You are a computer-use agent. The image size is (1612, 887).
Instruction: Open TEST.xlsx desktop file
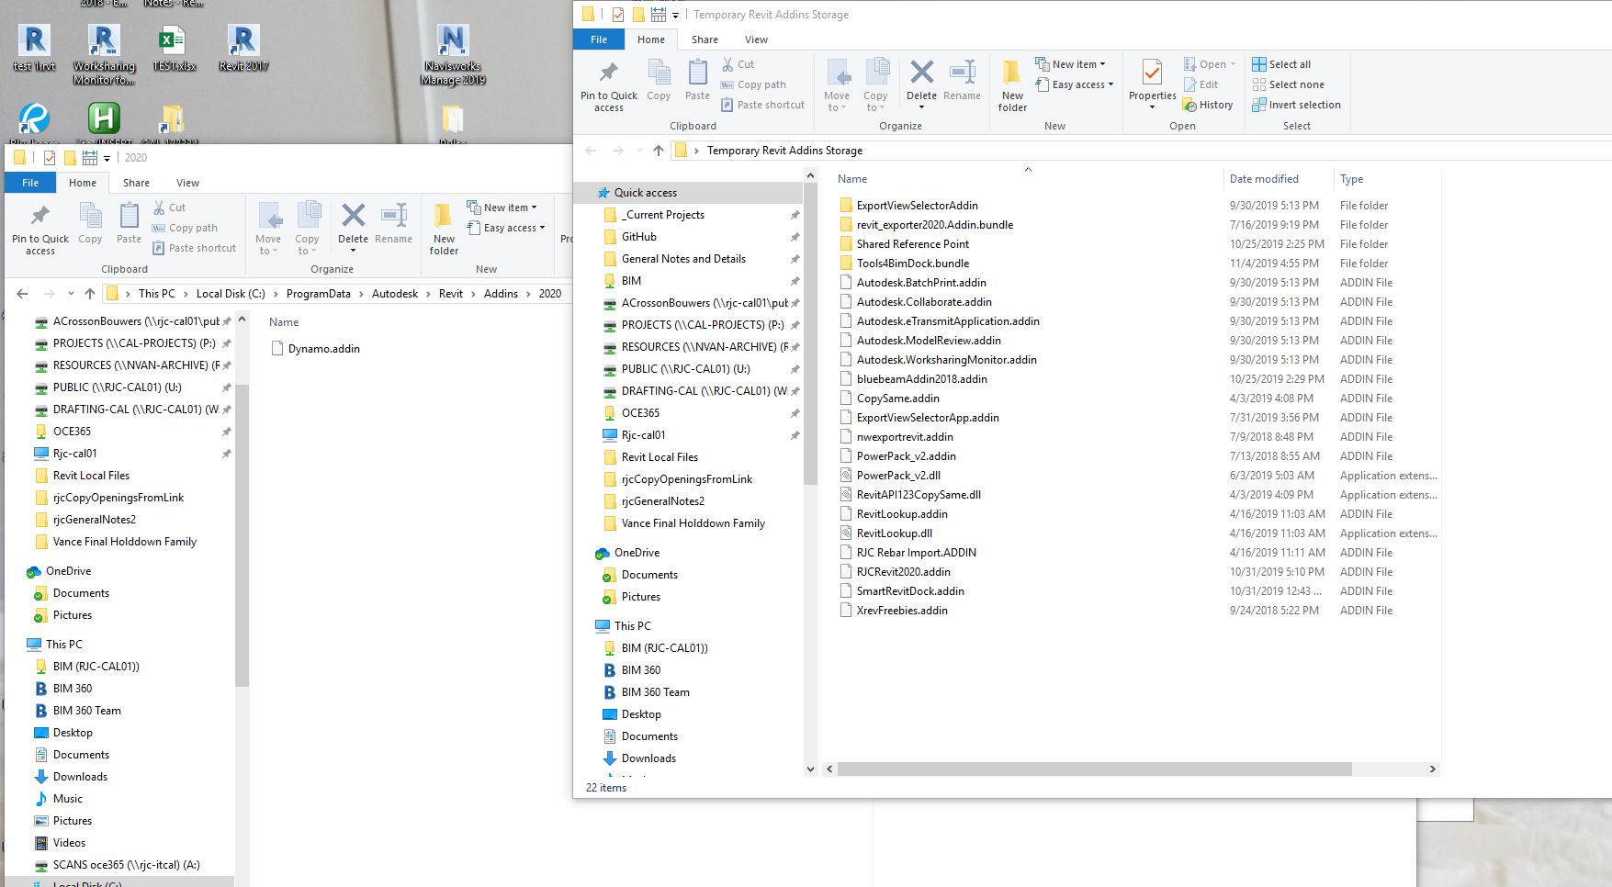pyautogui.click(x=174, y=49)
